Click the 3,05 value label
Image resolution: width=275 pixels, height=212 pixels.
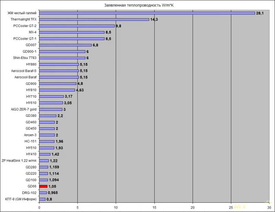pos(68,103)
